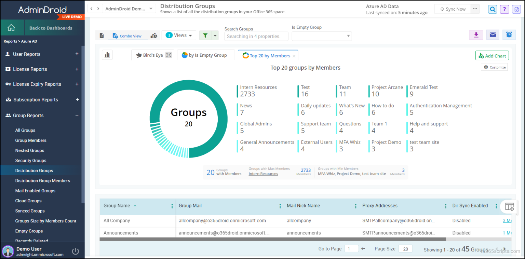525x259 pixels.
Task: Click the schedule report alarm clock icon
Action: pyautogui.click(x=509, y=35)
